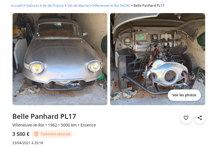208x147 pixels.
Task: Click the shield euro icon beside the price
Action: coord(36,134)
